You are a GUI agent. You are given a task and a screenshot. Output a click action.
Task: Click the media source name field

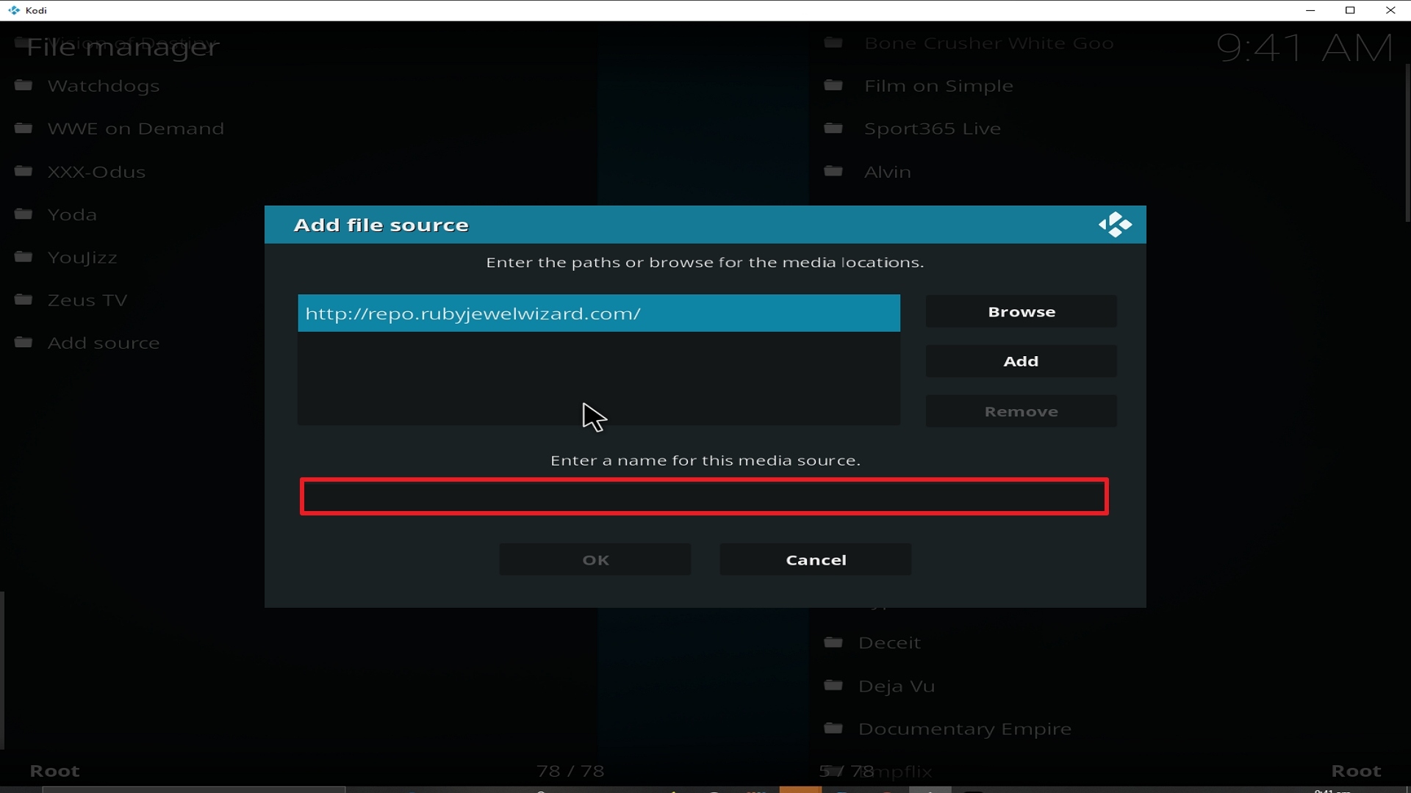tap(703, 497)
